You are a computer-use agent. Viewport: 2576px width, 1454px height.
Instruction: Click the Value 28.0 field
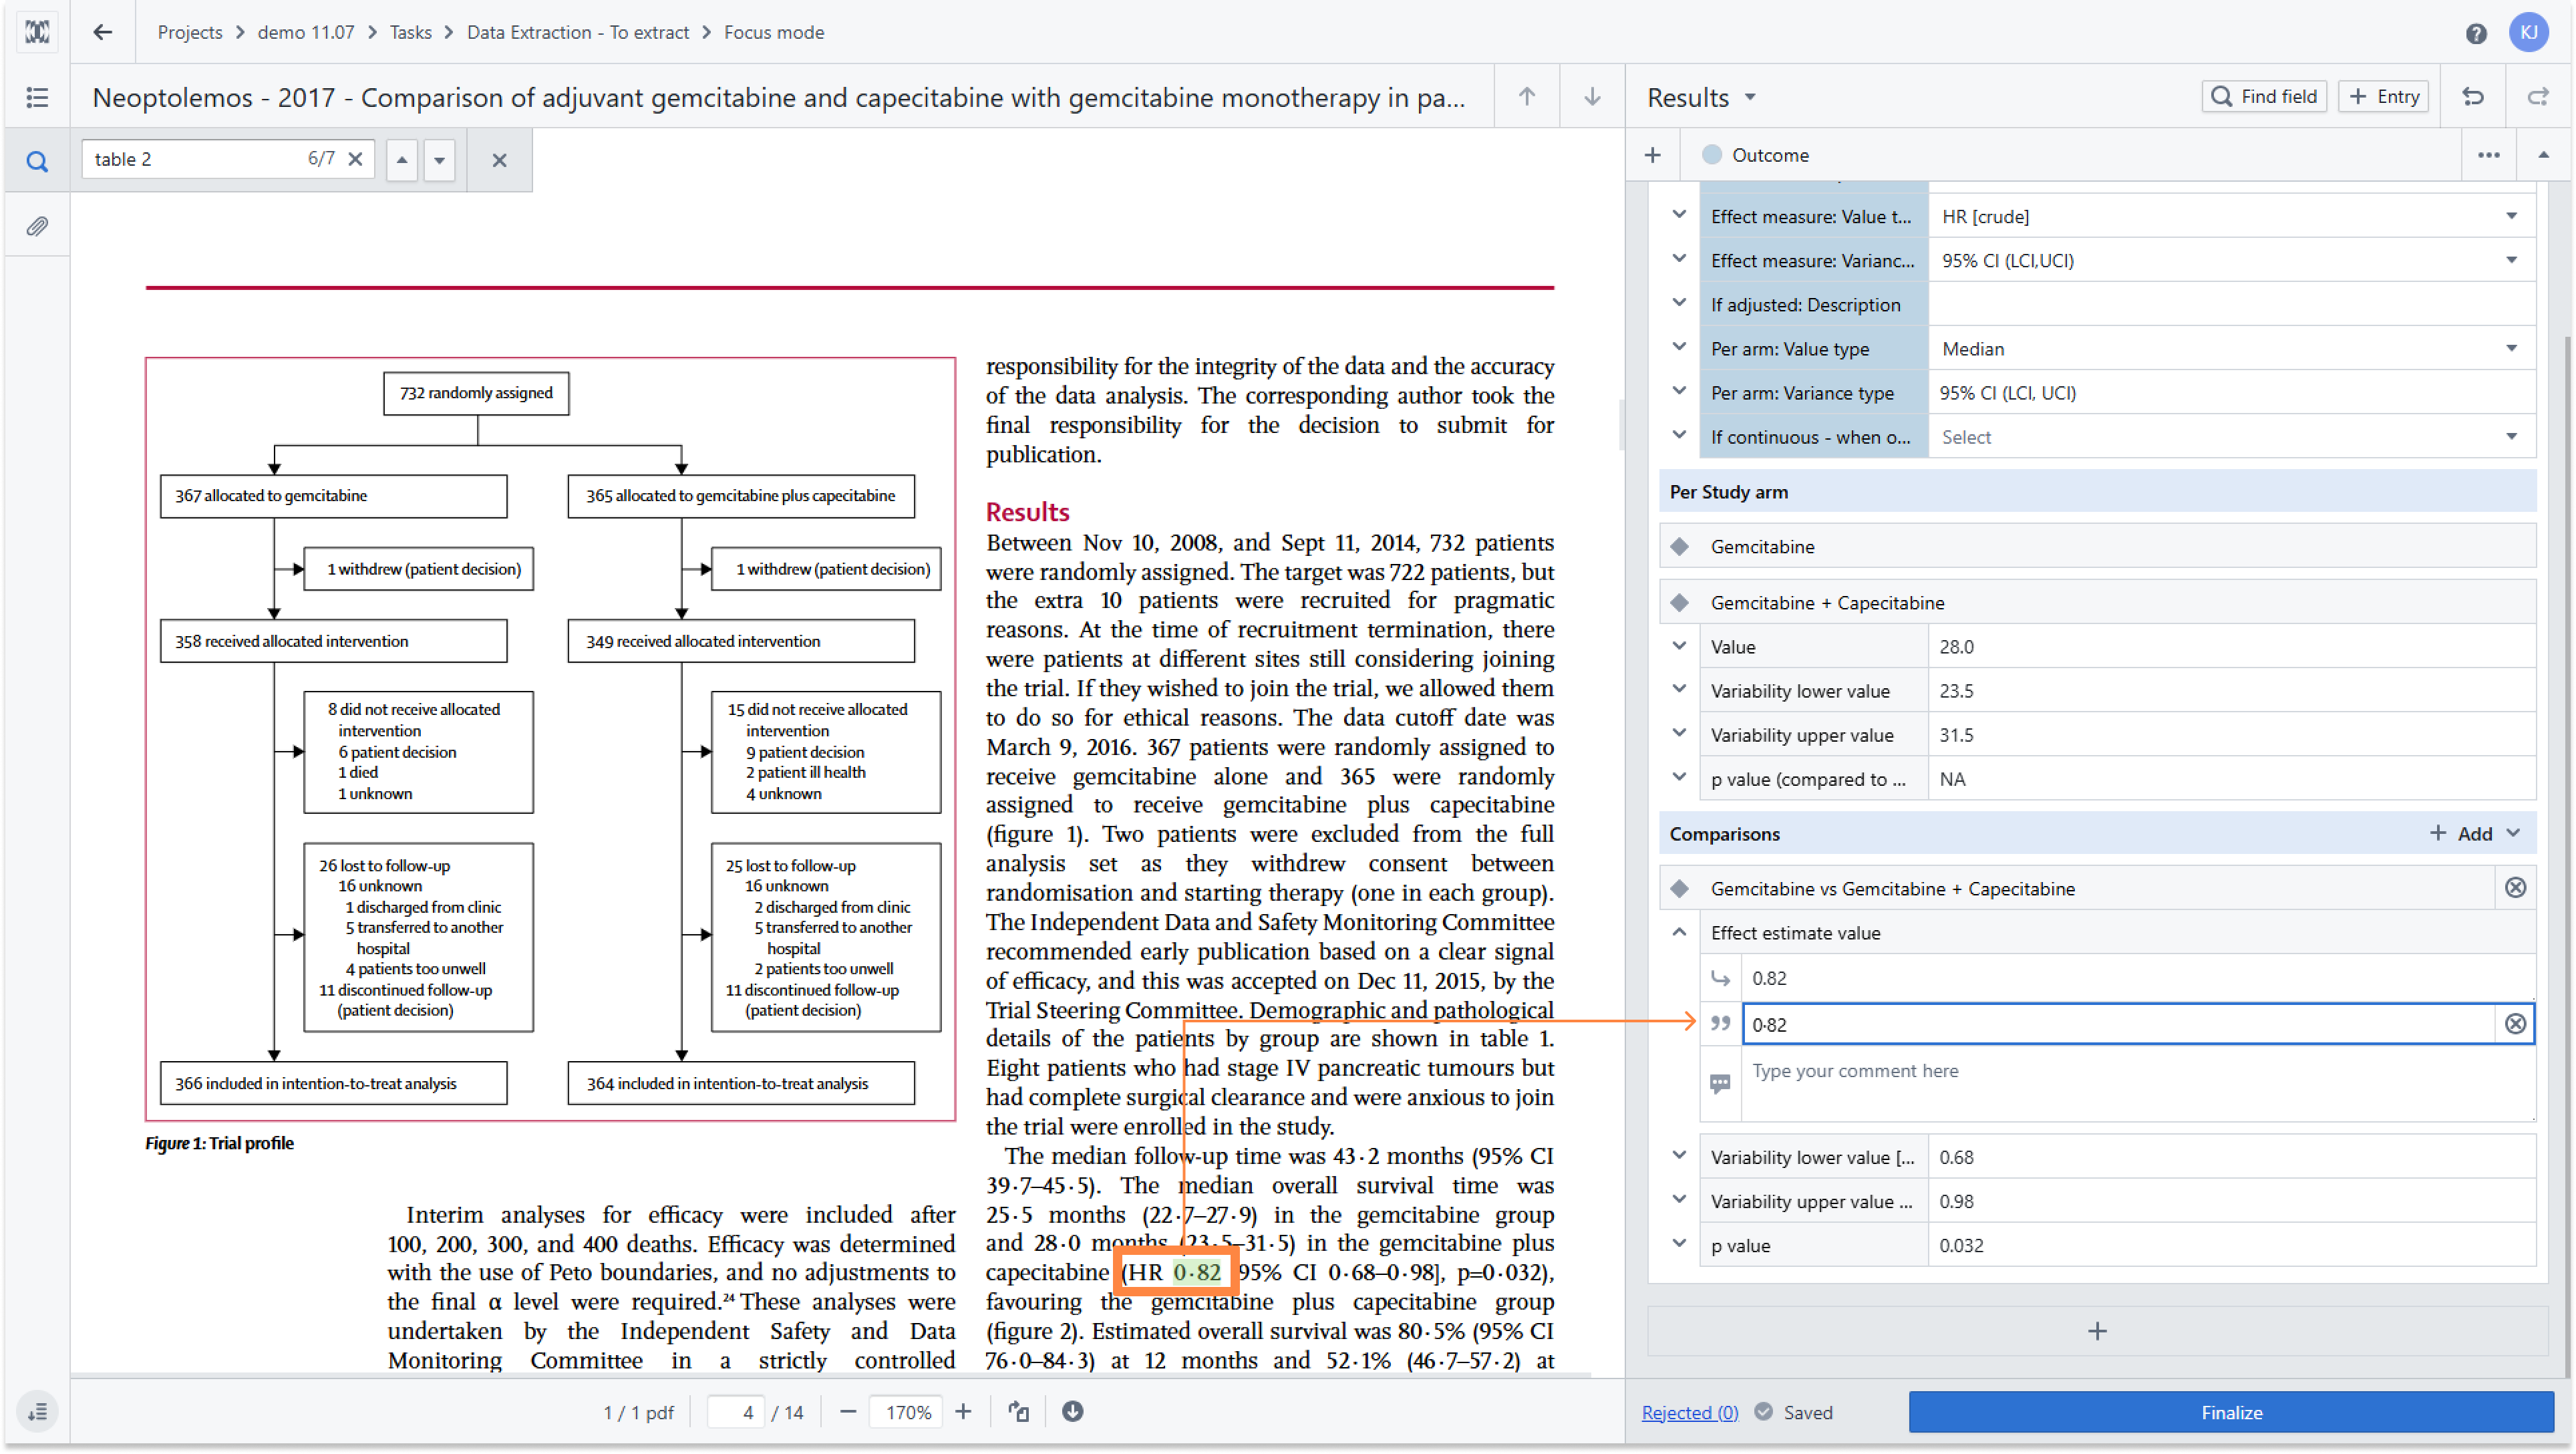[2232, 647]
